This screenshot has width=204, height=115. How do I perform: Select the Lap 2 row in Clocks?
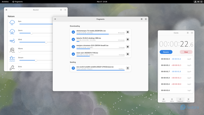pos(176,84)
